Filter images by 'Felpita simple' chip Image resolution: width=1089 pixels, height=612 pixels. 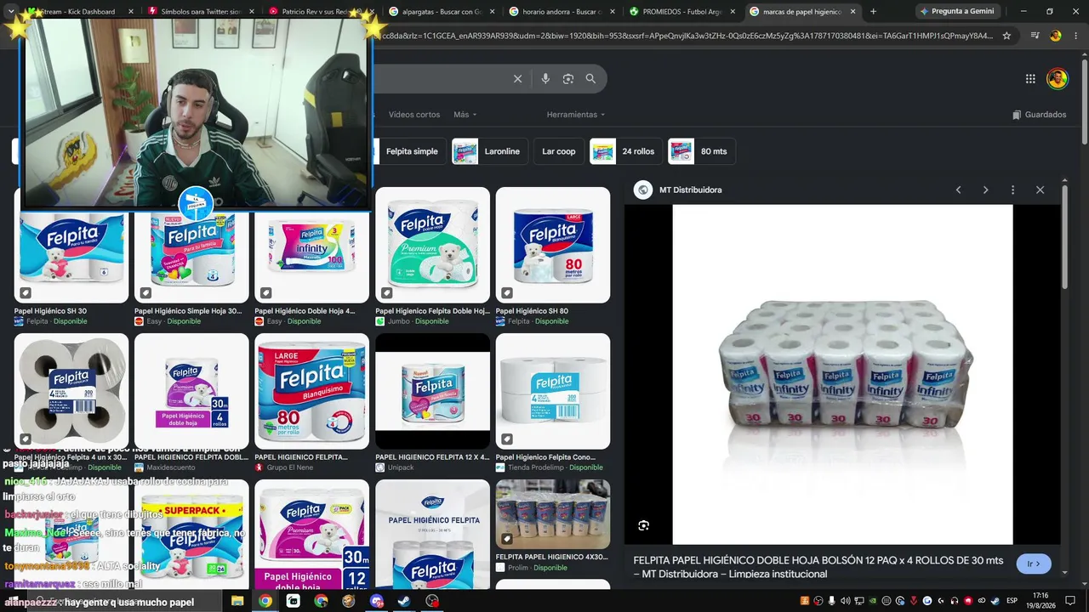412,151
